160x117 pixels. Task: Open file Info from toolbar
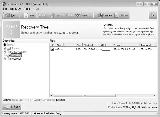tap(29, 15)
